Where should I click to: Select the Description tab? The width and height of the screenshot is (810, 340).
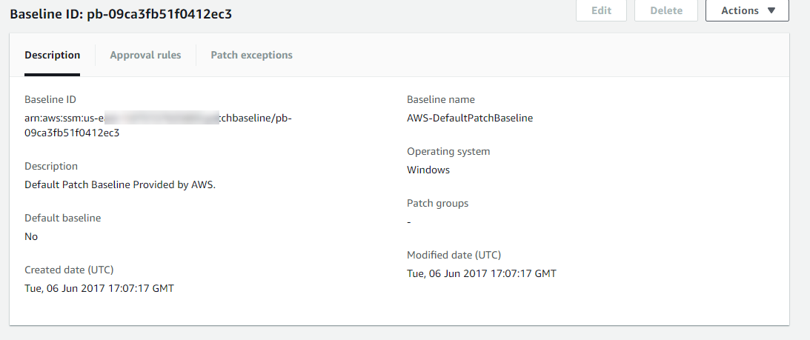(52, 55)
